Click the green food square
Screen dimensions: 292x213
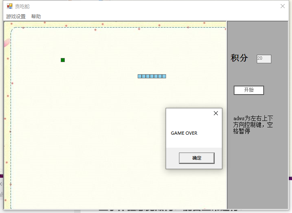tap(63, 60)
